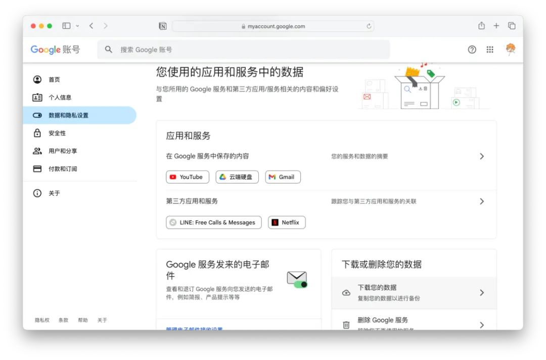The image size is (546, 360).
Task: Click the Google 账号 logo
Action: coord(55,49)
